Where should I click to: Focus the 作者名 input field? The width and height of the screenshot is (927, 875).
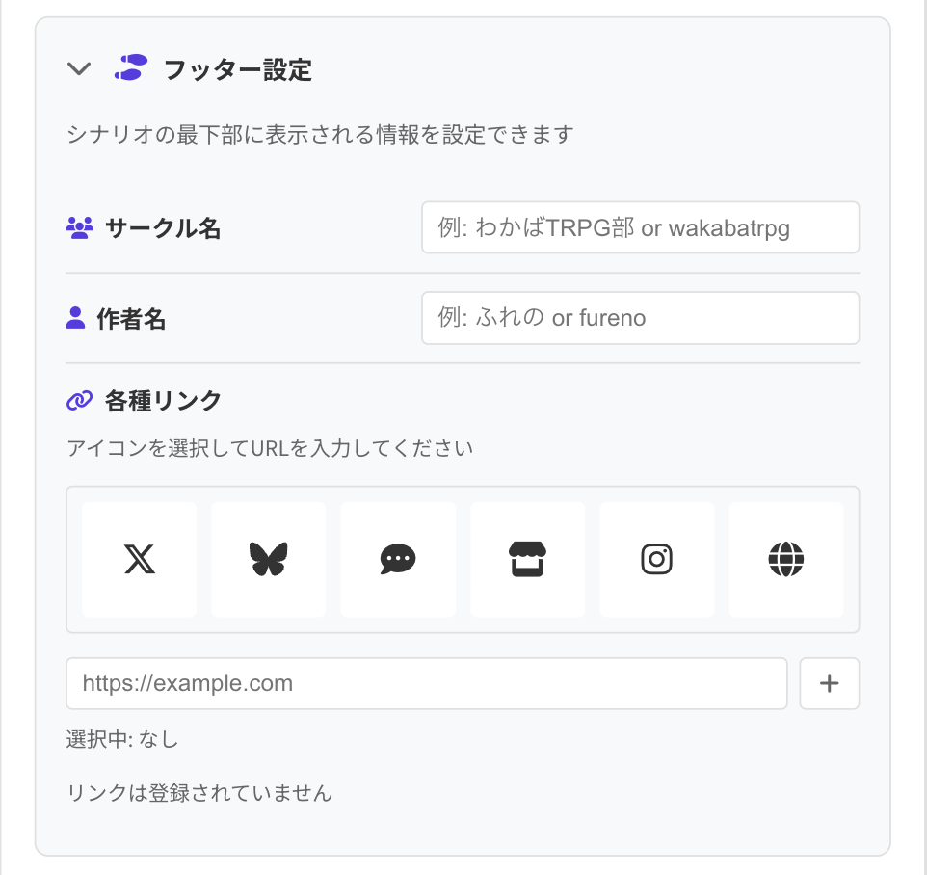coord(640,318)
